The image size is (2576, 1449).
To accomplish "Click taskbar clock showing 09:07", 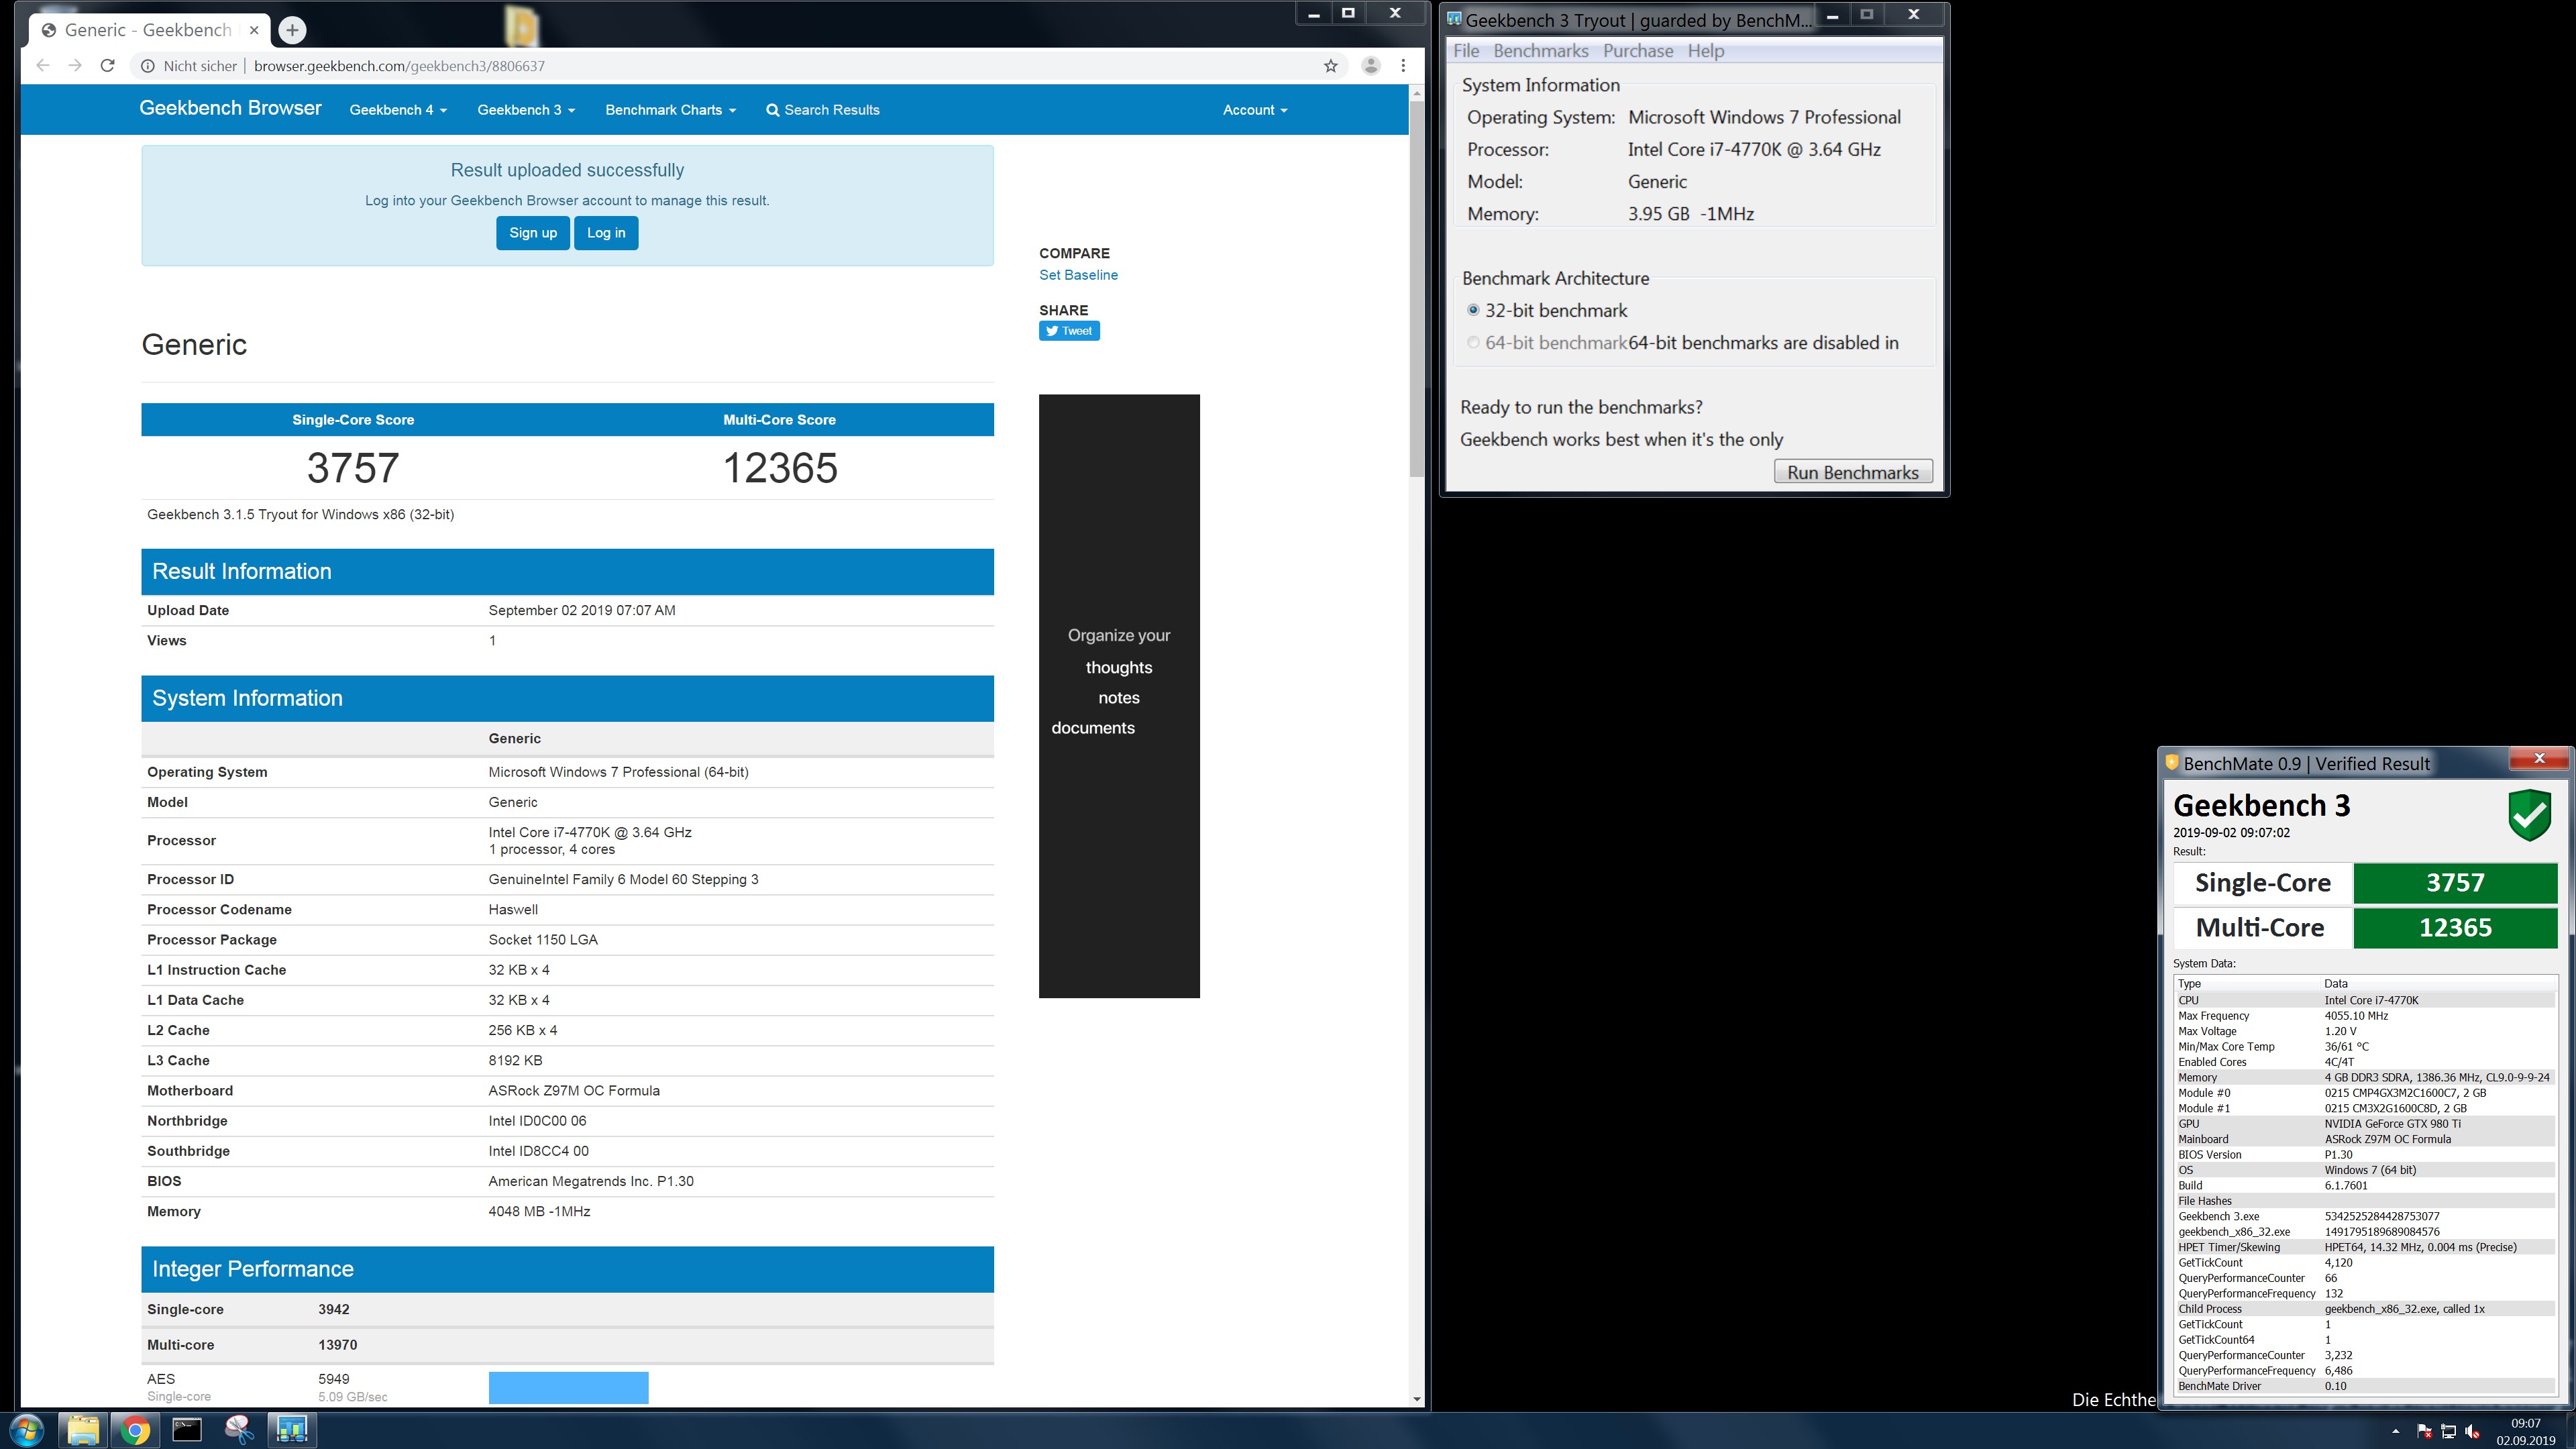I will [x=2525, y=1431].
